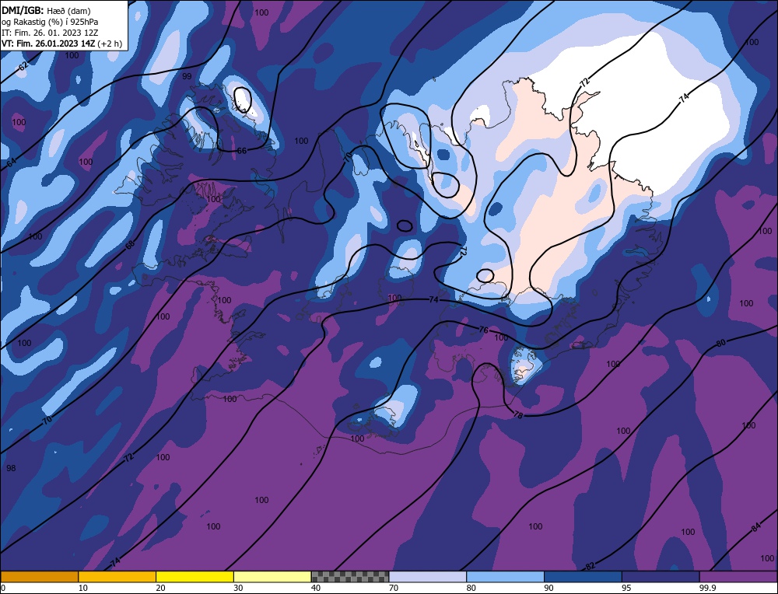Image resolution: width=778 pixels, height=594 pixels.
Task: Click the light blue 80–90 legend swatch
Action: pyautogui.click(x=505, y=576)
